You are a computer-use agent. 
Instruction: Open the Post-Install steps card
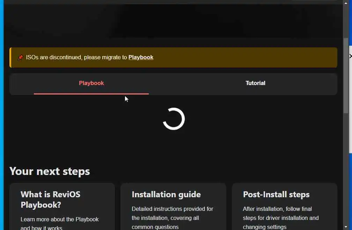click(284, 207)
